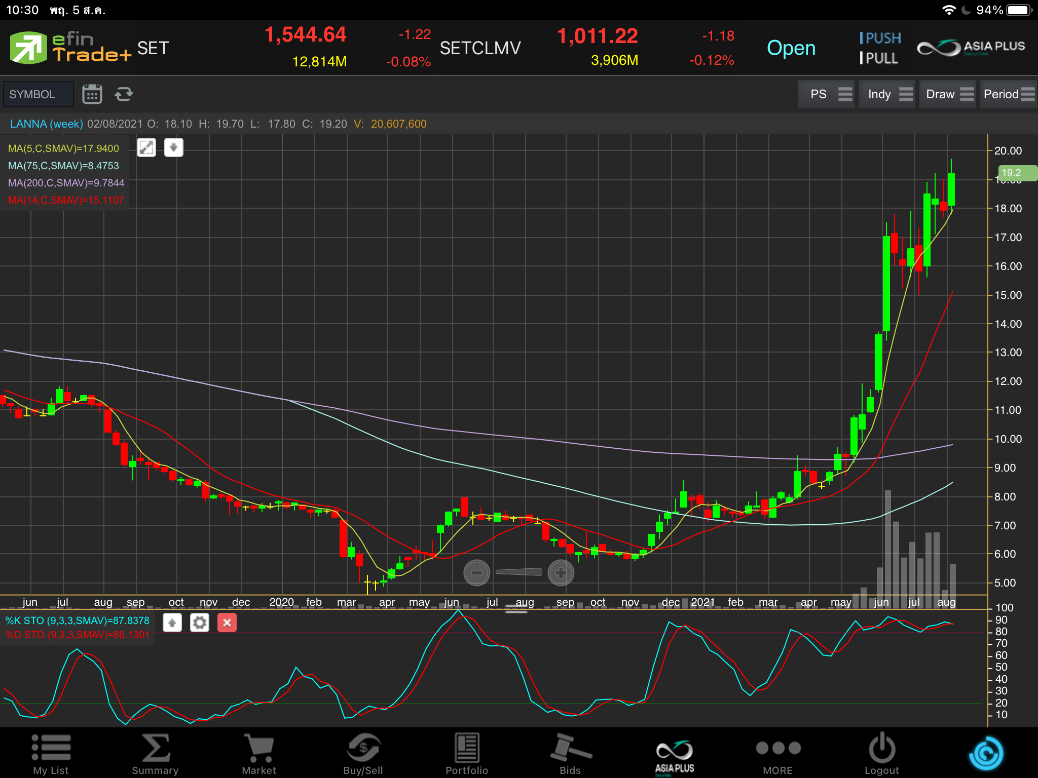The width and height of the screenshot is (1038, 778).
Task: Remove the stochastic indicator panel
Action: (x=227, y=623)
